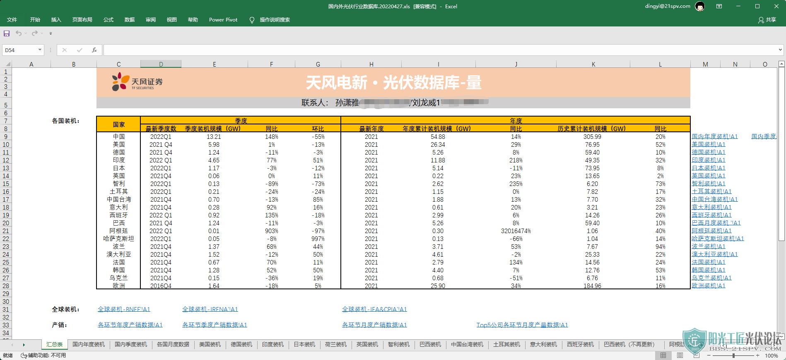Open the 各环节月度产销数据!A1 link

pyautogui.click(x=374, y=325)
